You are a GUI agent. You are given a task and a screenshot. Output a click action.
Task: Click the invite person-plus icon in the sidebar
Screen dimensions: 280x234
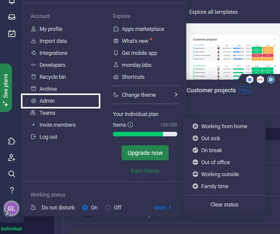pyautogui.click(x=12, y=158)
